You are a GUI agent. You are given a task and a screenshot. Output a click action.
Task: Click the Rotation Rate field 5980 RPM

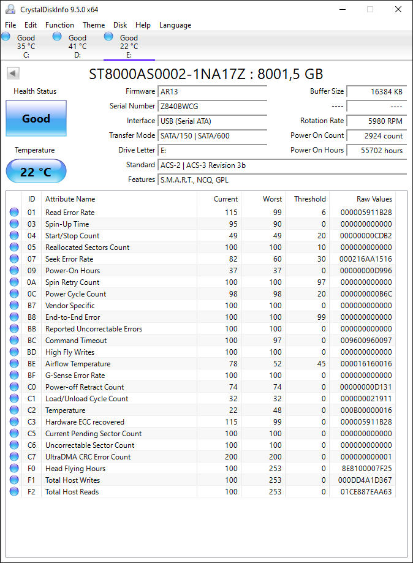(x=377, y=121)
